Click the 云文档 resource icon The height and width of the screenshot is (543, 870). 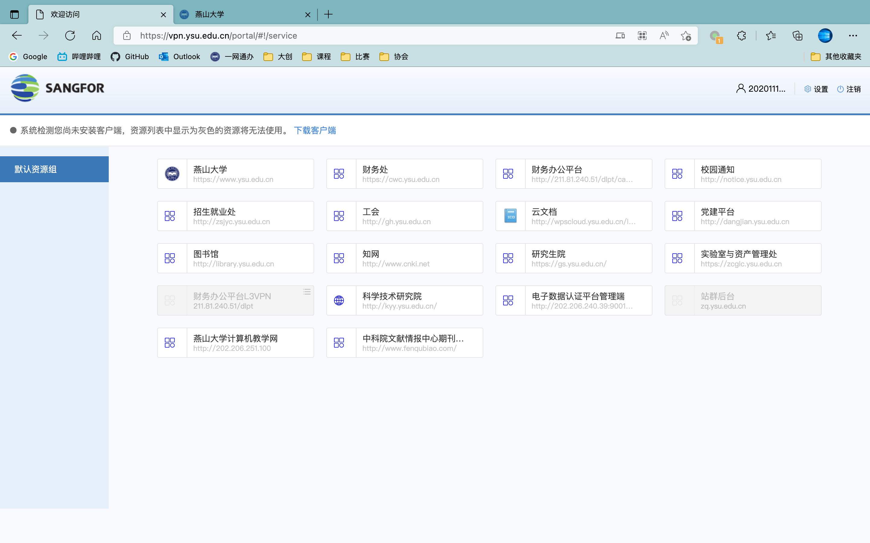[510, 216]
